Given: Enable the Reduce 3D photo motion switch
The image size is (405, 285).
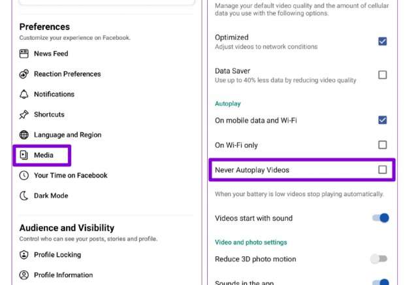Looking at the screenshot, I should point(379,259).
